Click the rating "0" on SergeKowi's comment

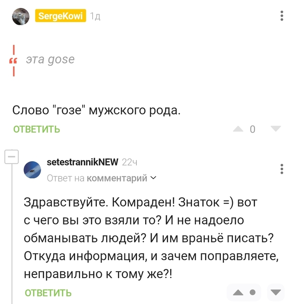pyautogui.click(x=253, y=129)
